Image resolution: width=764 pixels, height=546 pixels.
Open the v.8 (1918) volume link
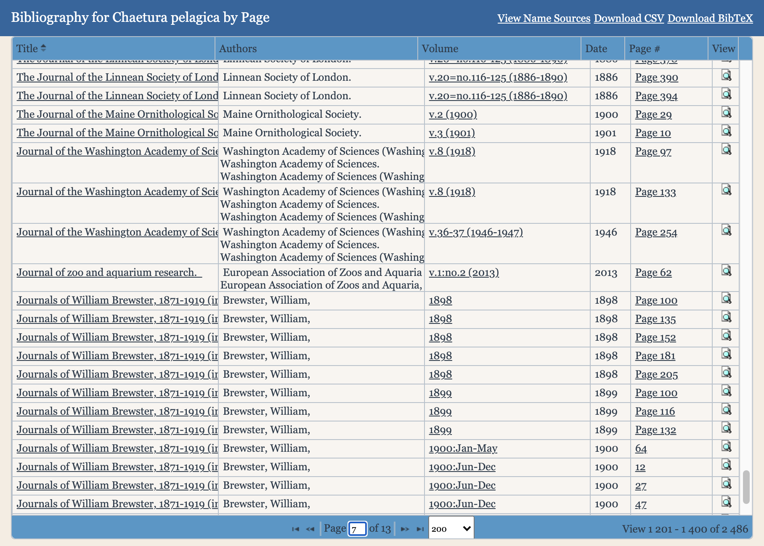tap(451, 151)
